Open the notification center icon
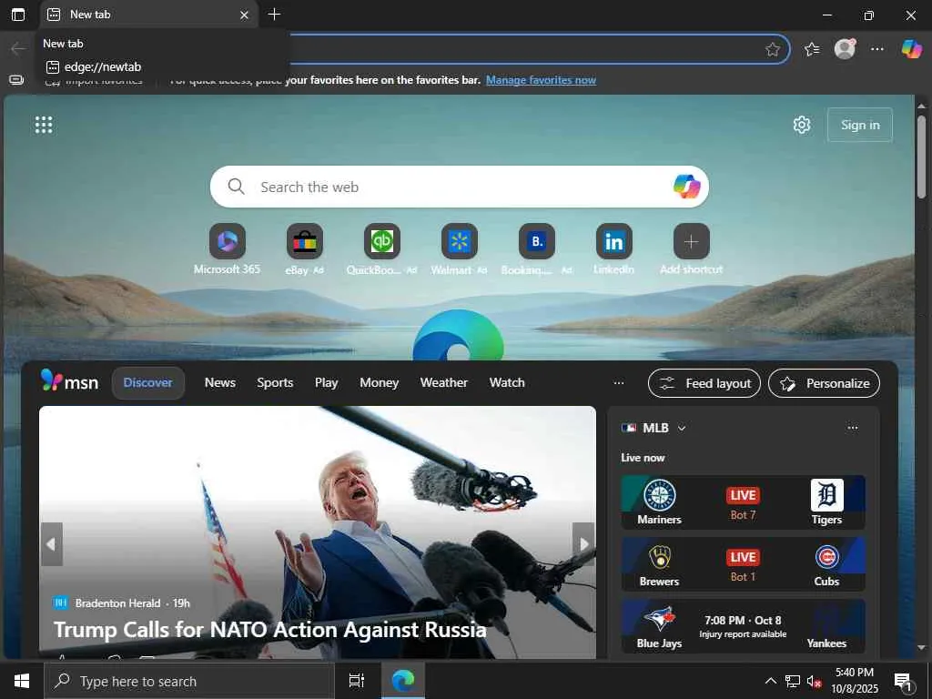932x699 pixels. [904, 681]
